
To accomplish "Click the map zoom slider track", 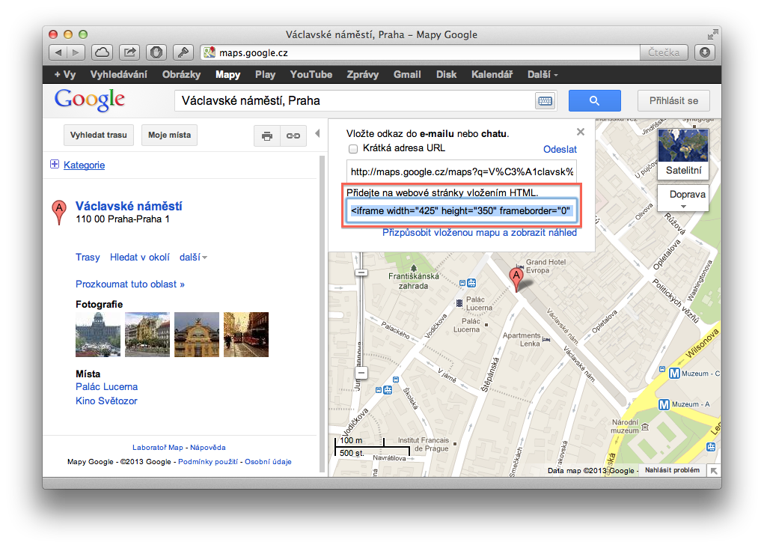I will (x=361, y=322).
